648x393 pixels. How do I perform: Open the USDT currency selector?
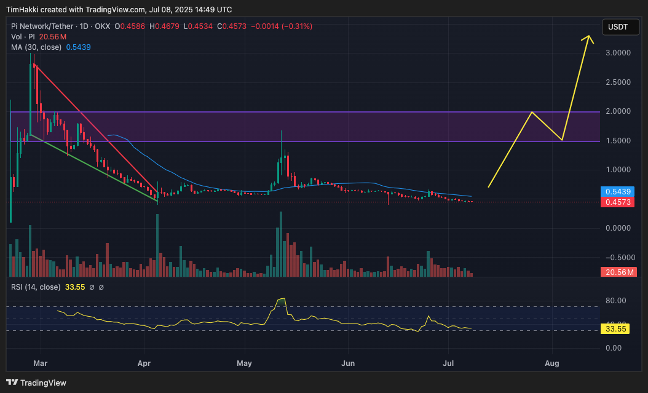coord(618,26)
